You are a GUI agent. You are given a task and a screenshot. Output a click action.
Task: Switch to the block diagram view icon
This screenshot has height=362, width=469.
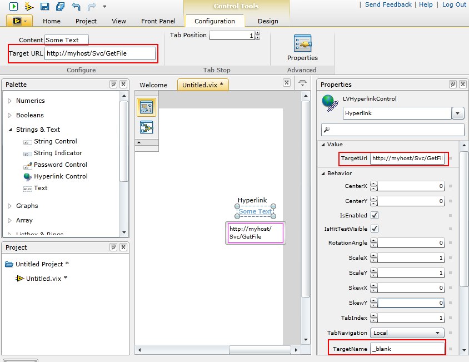coord(147,127)
